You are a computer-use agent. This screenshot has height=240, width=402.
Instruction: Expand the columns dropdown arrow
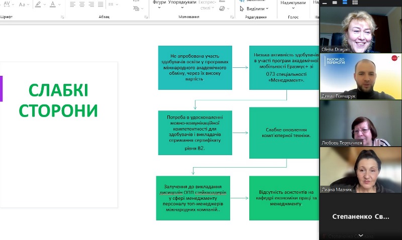coord(117,5)
